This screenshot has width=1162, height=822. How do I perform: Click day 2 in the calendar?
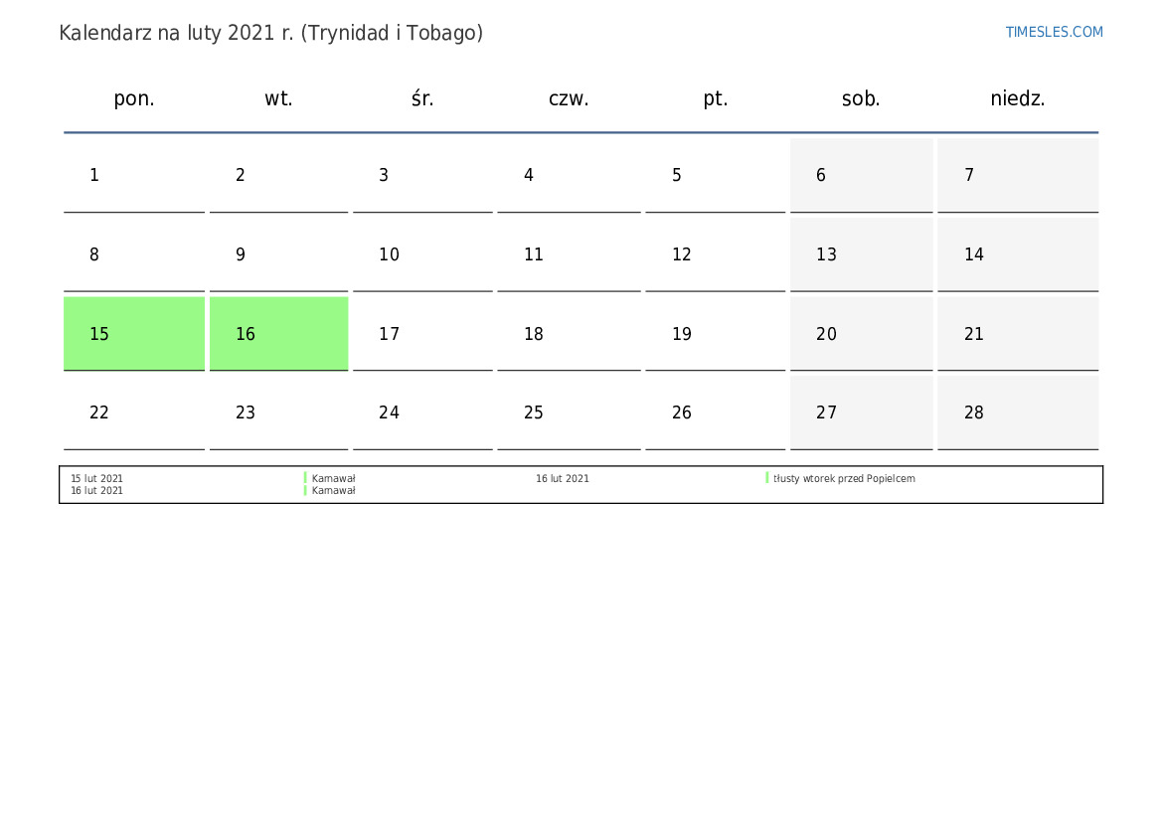278,176
